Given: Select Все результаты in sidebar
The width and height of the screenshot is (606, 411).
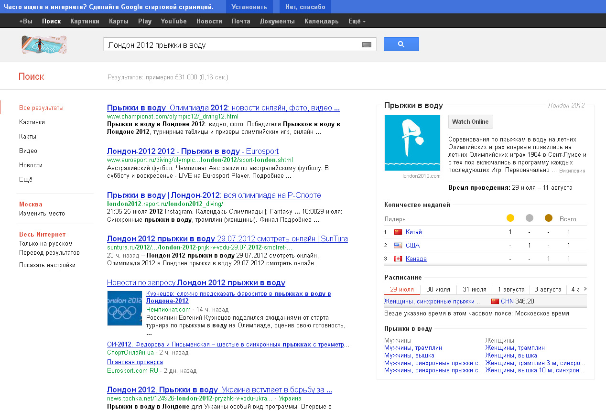Looking at the screenshot, I should (41, 108).
